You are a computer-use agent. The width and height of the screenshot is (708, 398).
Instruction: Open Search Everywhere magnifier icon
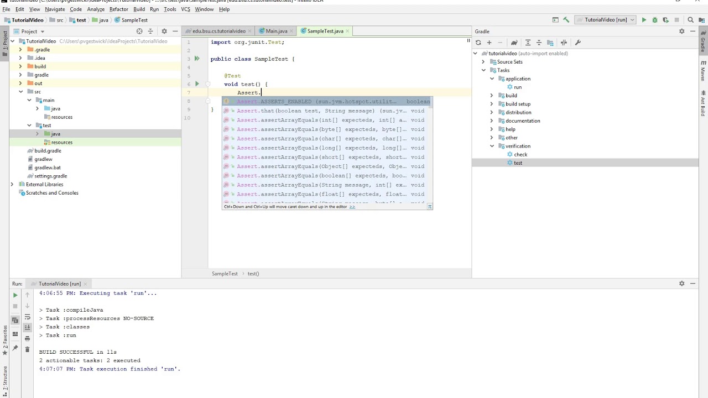click(x=690, y=20)
